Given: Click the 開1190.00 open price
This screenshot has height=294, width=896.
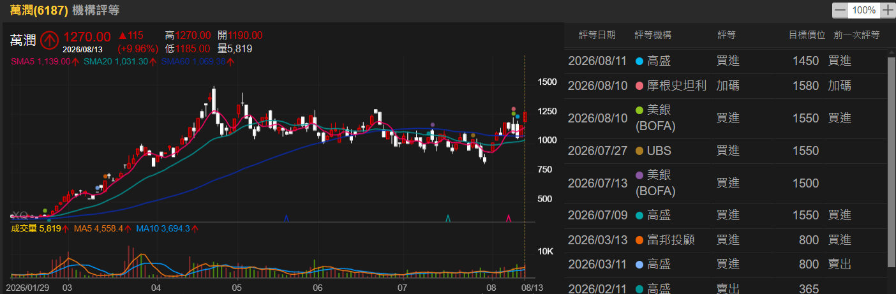Looking at the screenshot, I should click(240, 36).
